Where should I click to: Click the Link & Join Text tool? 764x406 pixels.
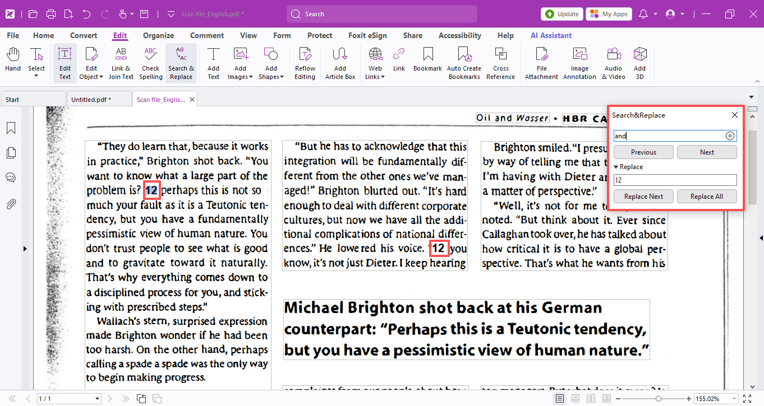[x=121, y=63]
